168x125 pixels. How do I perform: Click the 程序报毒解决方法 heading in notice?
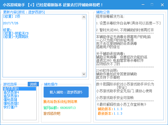110,16
